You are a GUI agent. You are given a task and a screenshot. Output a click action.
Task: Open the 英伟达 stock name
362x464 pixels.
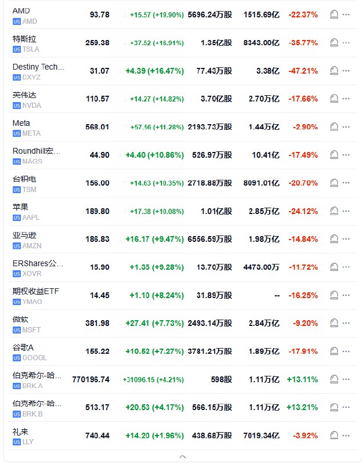click(x=24, y=95)
